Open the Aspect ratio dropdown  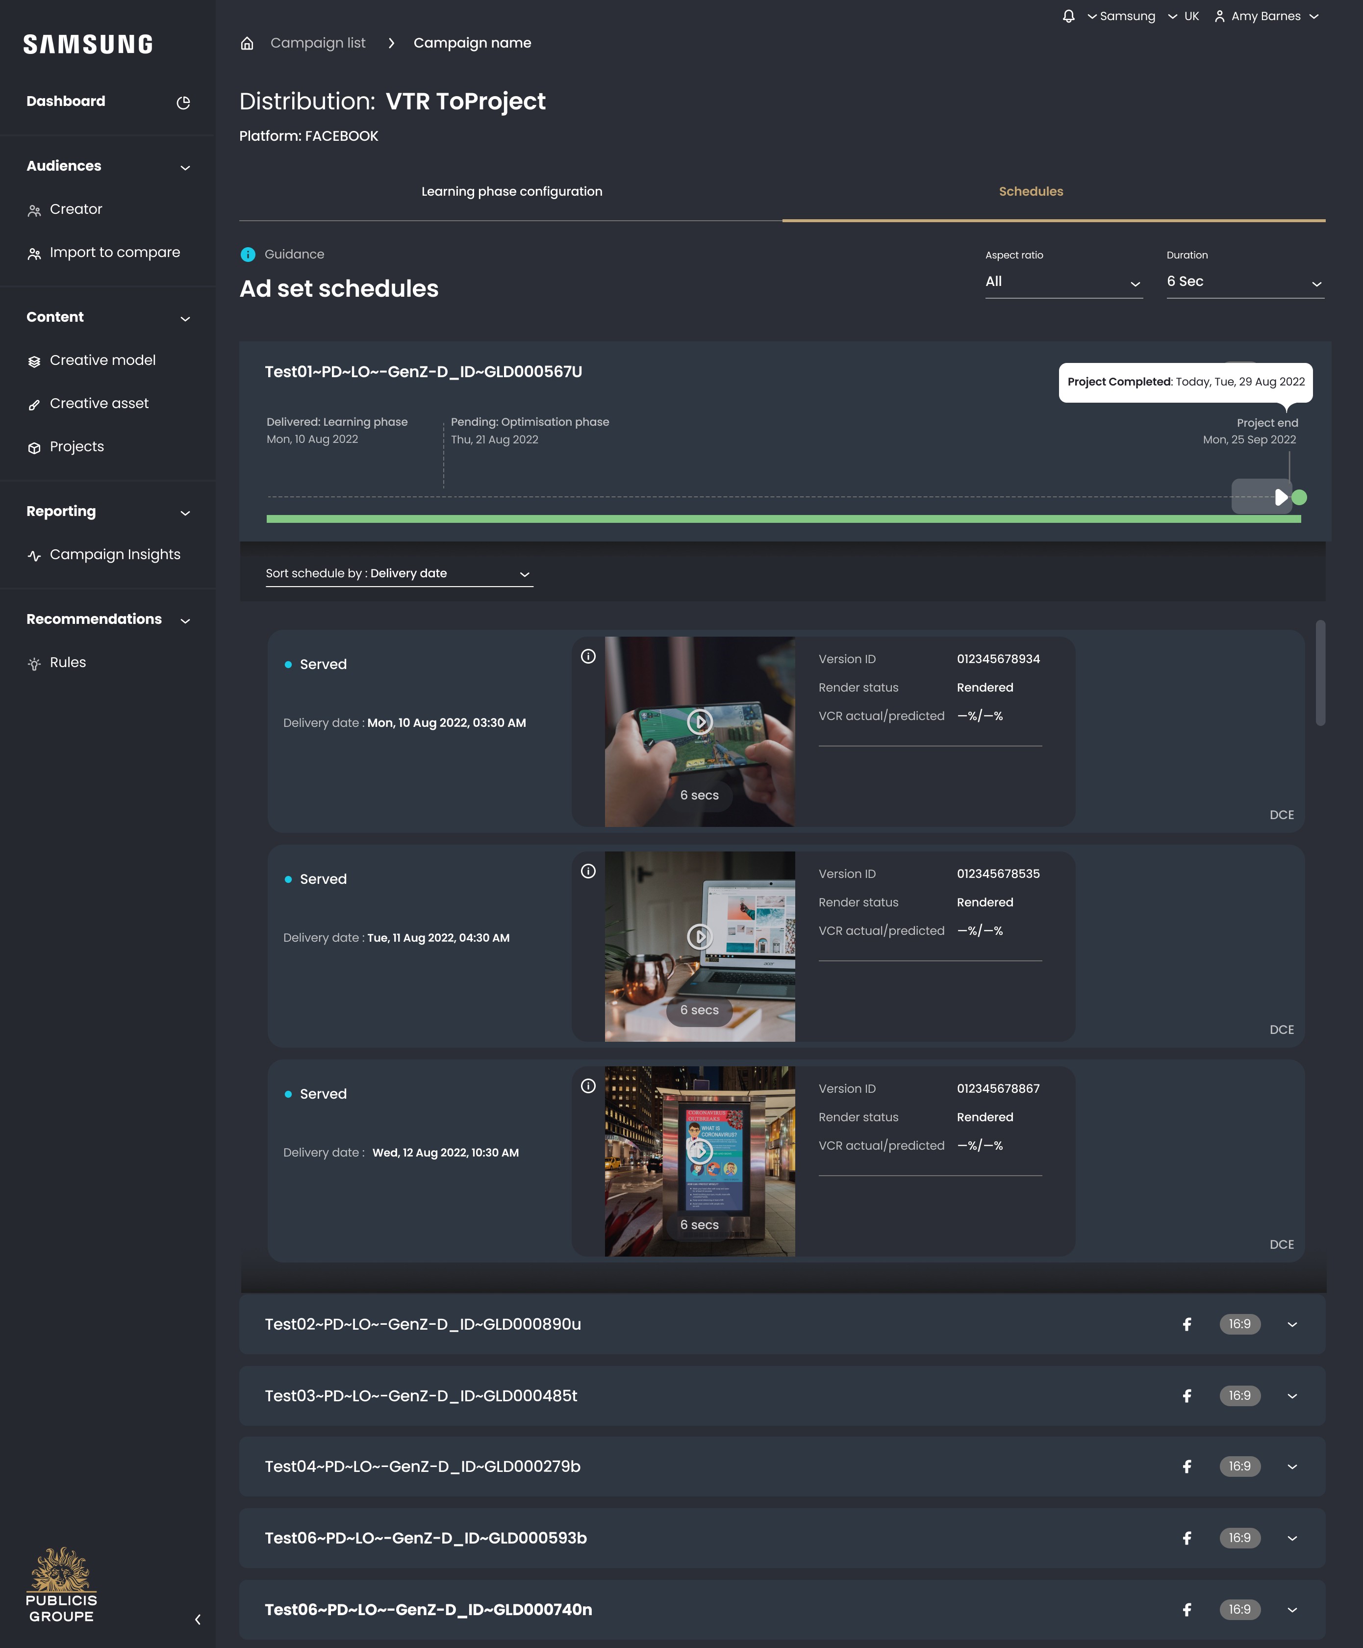point(1063,282)
